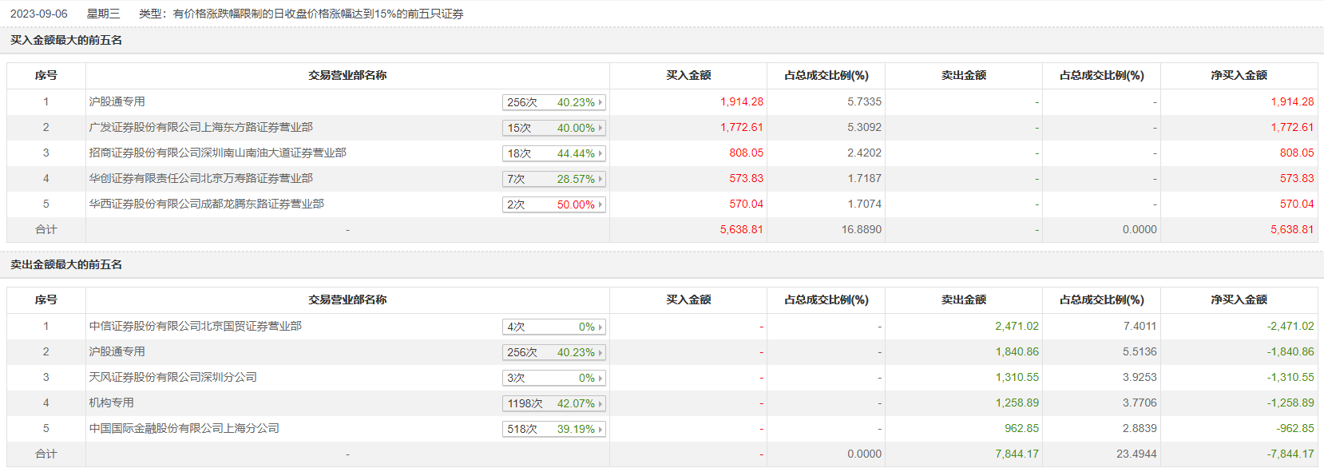Open 机构专用 seat link
This screenshot has height=472, width=1324.
(111, 403)
